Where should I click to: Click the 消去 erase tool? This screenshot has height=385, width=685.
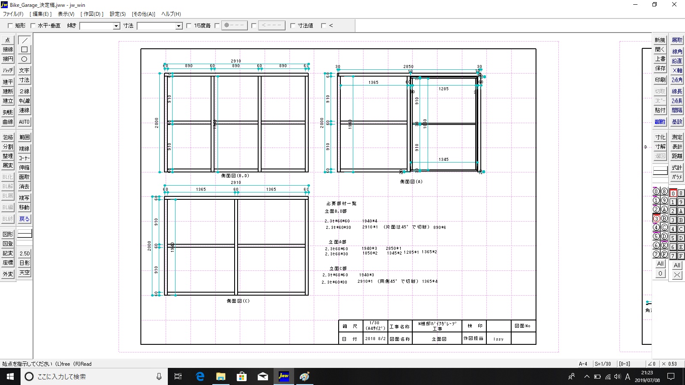pos(24,187)
